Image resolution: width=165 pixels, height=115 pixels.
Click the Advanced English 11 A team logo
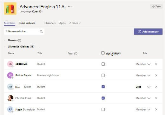pos(10,9)
